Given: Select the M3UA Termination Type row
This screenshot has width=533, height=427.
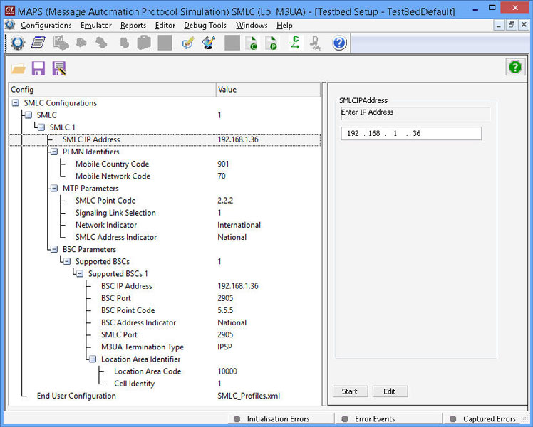Looking at the screenshot, I should click(x=165, y=347).
